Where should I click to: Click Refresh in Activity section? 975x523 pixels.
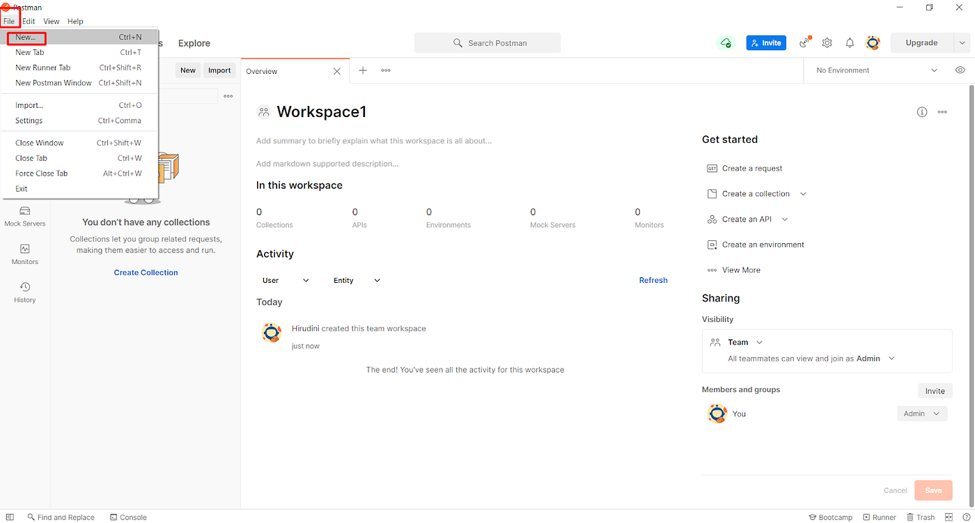653,281
